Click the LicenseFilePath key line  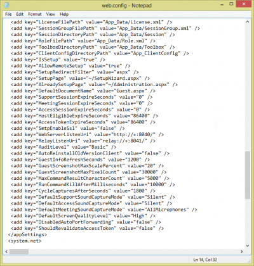(91, 22)
